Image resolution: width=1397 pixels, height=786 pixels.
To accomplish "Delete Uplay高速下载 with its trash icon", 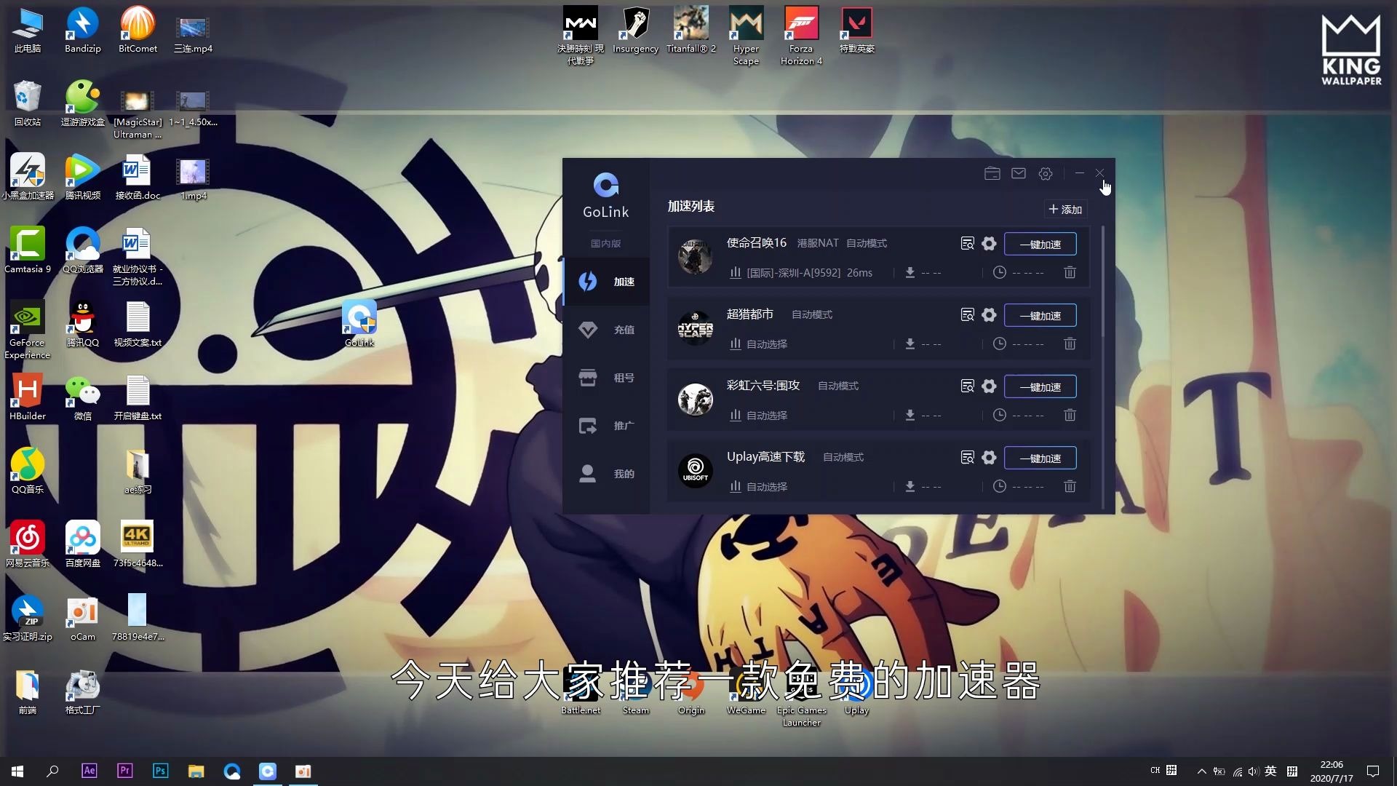I will point(1070,486).
